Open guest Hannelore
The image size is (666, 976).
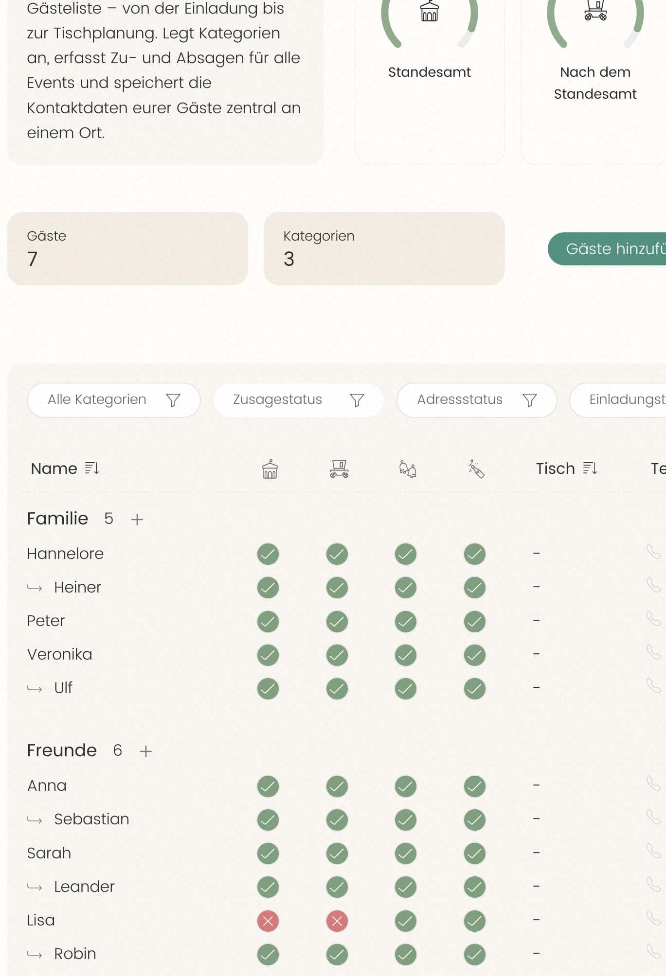point(65,554)
